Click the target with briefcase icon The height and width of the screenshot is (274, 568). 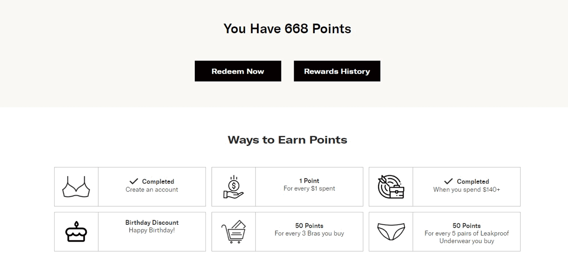click(390, 187)
